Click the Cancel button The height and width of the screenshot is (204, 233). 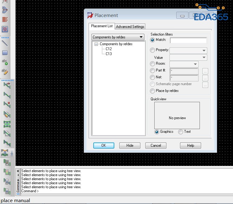[x=156, y=145]
